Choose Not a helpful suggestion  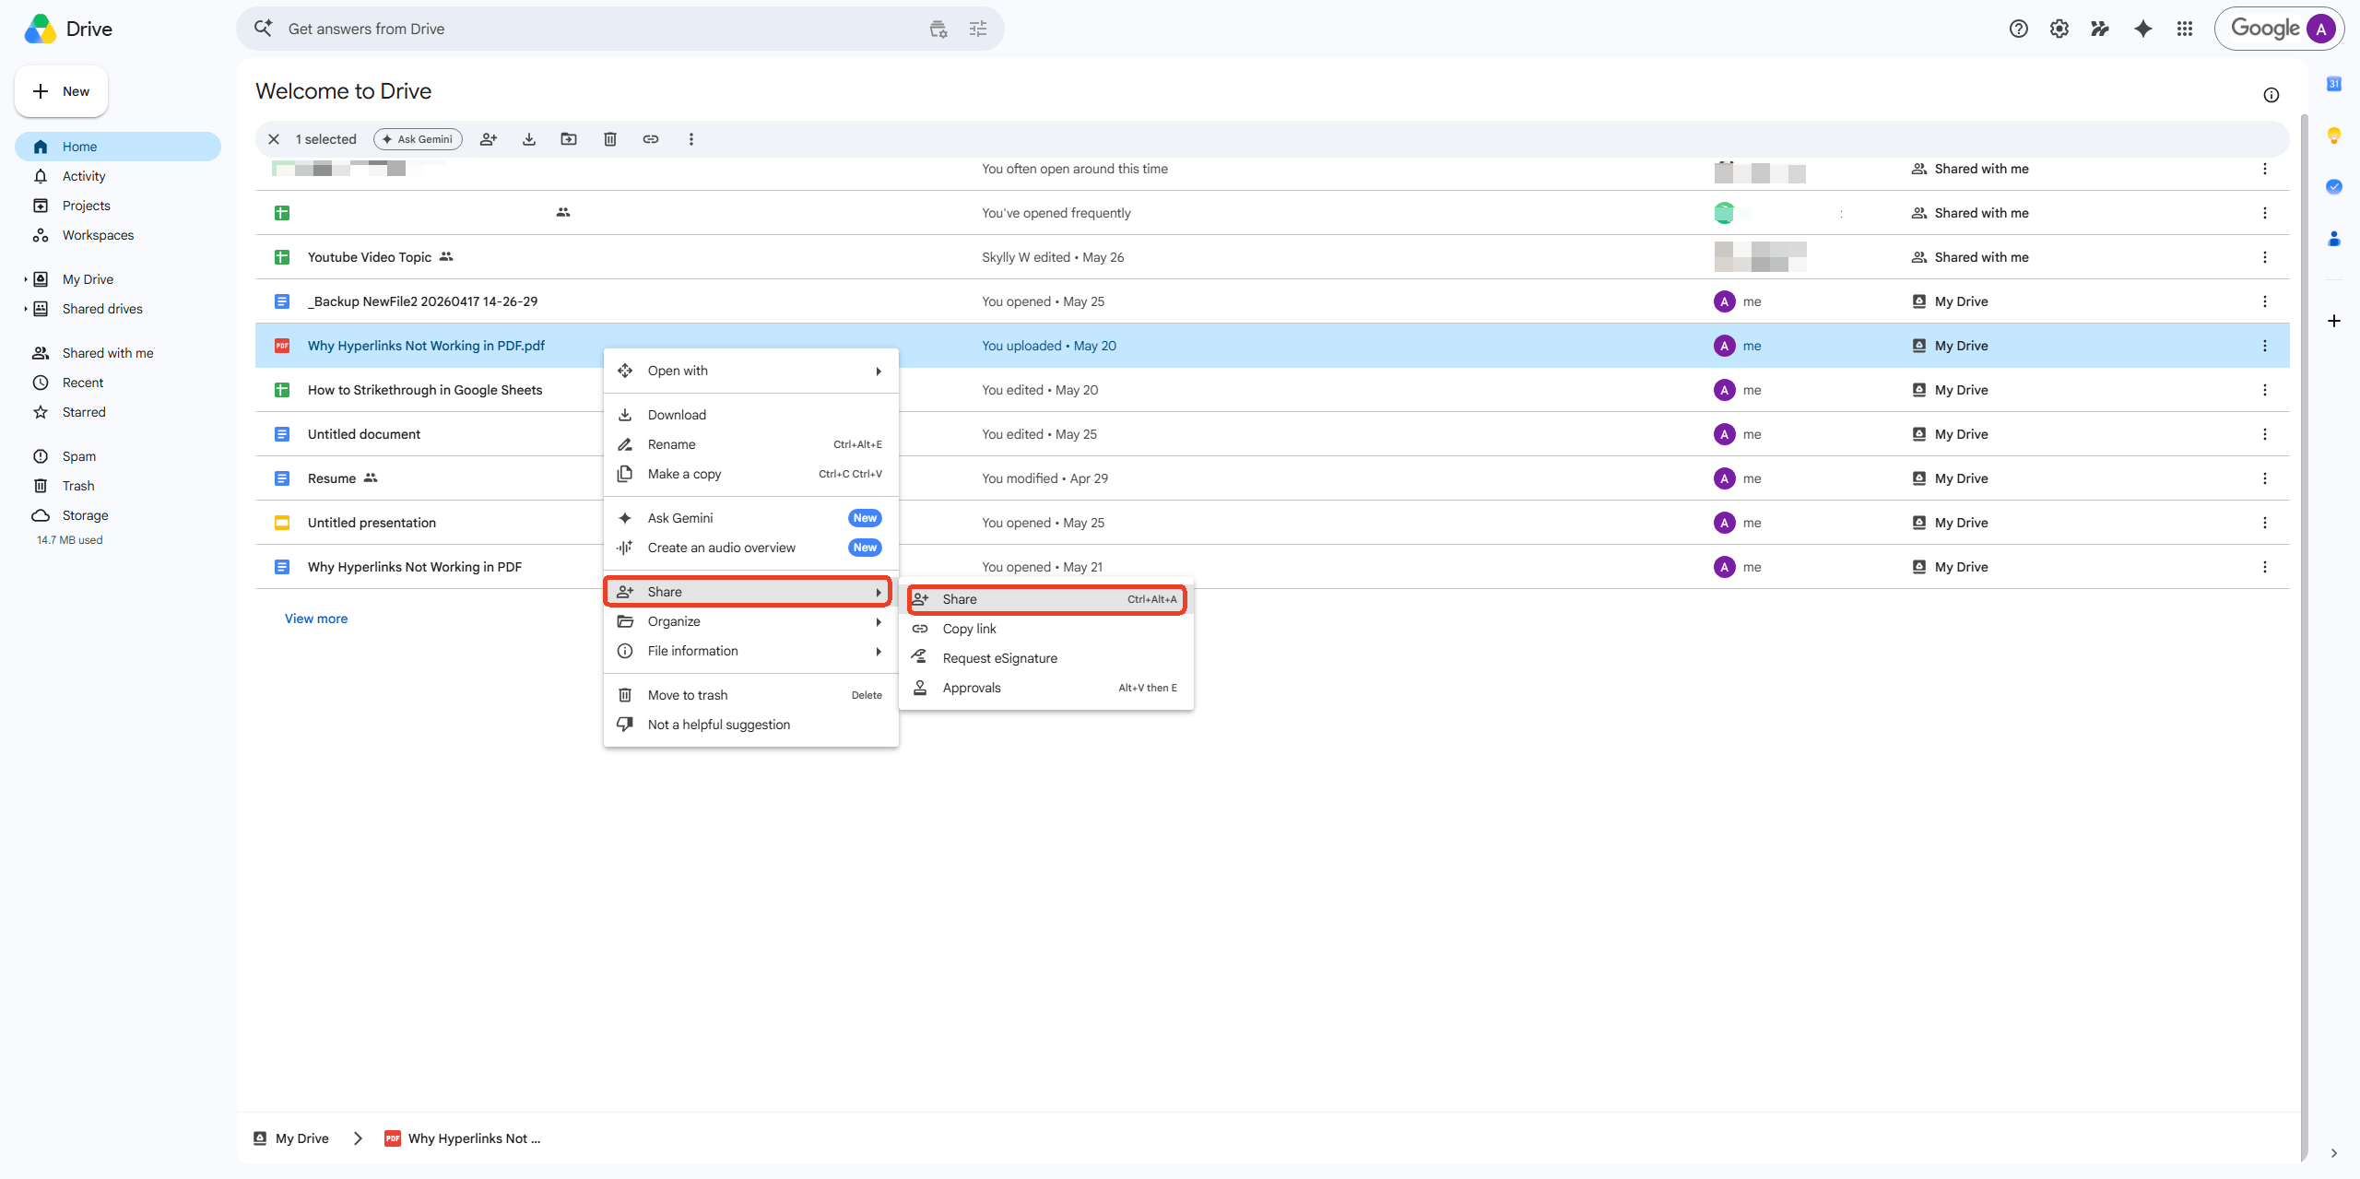coord(750,725)
